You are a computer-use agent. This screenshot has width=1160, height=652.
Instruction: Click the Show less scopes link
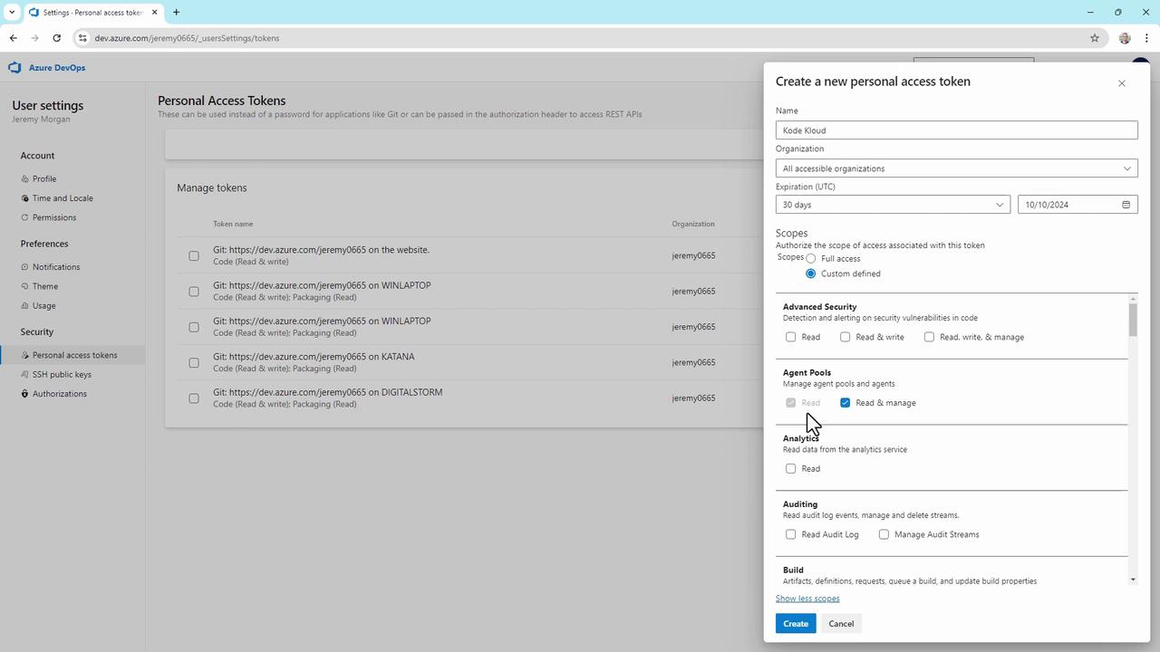click(x=807, y=599)
